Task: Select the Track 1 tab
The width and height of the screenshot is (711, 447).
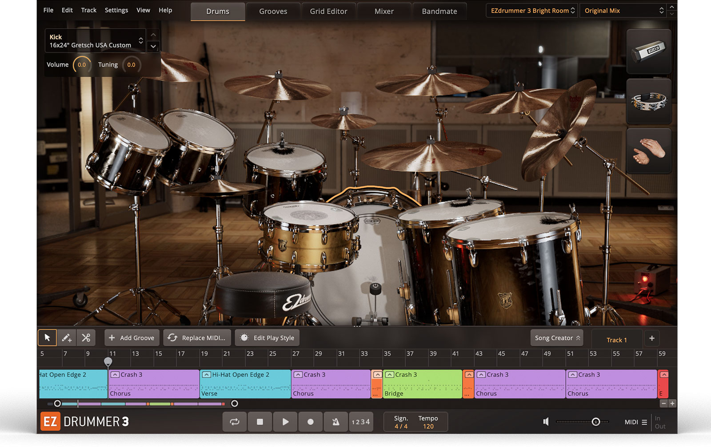Action: tap(617, 340)
